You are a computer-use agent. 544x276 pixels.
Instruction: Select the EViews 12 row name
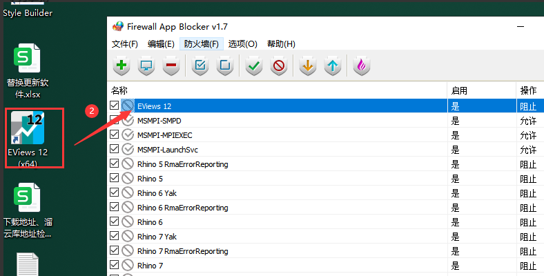pyautogui.click(x=155, y=106)
